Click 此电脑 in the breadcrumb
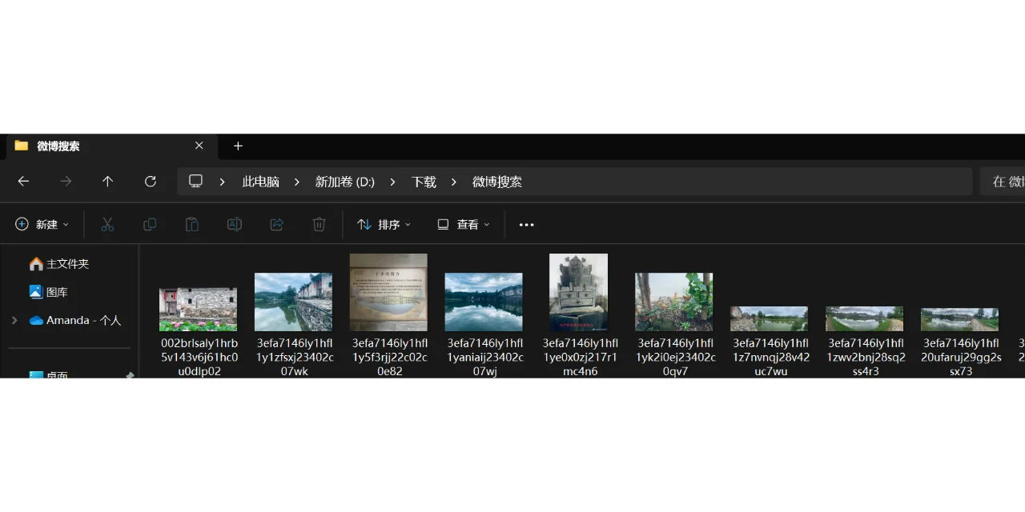 pos(261,182)
